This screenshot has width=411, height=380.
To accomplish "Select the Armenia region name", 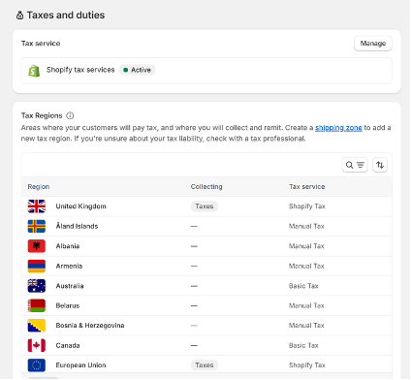I will [69, 267].
